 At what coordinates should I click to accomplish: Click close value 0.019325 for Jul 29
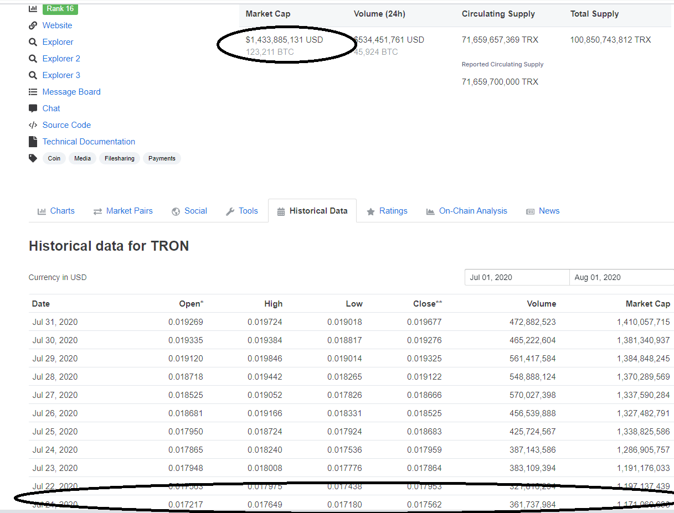[424, 359]
